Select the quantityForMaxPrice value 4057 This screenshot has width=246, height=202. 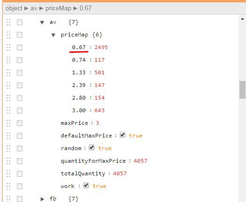tap(140, 161)
